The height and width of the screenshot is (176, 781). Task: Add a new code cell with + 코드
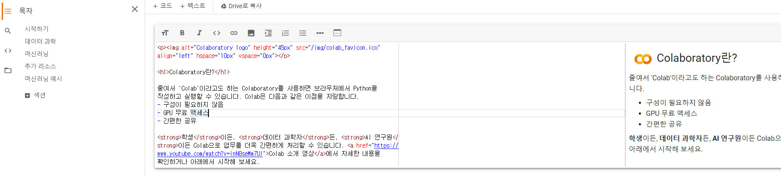click(162, 6)
